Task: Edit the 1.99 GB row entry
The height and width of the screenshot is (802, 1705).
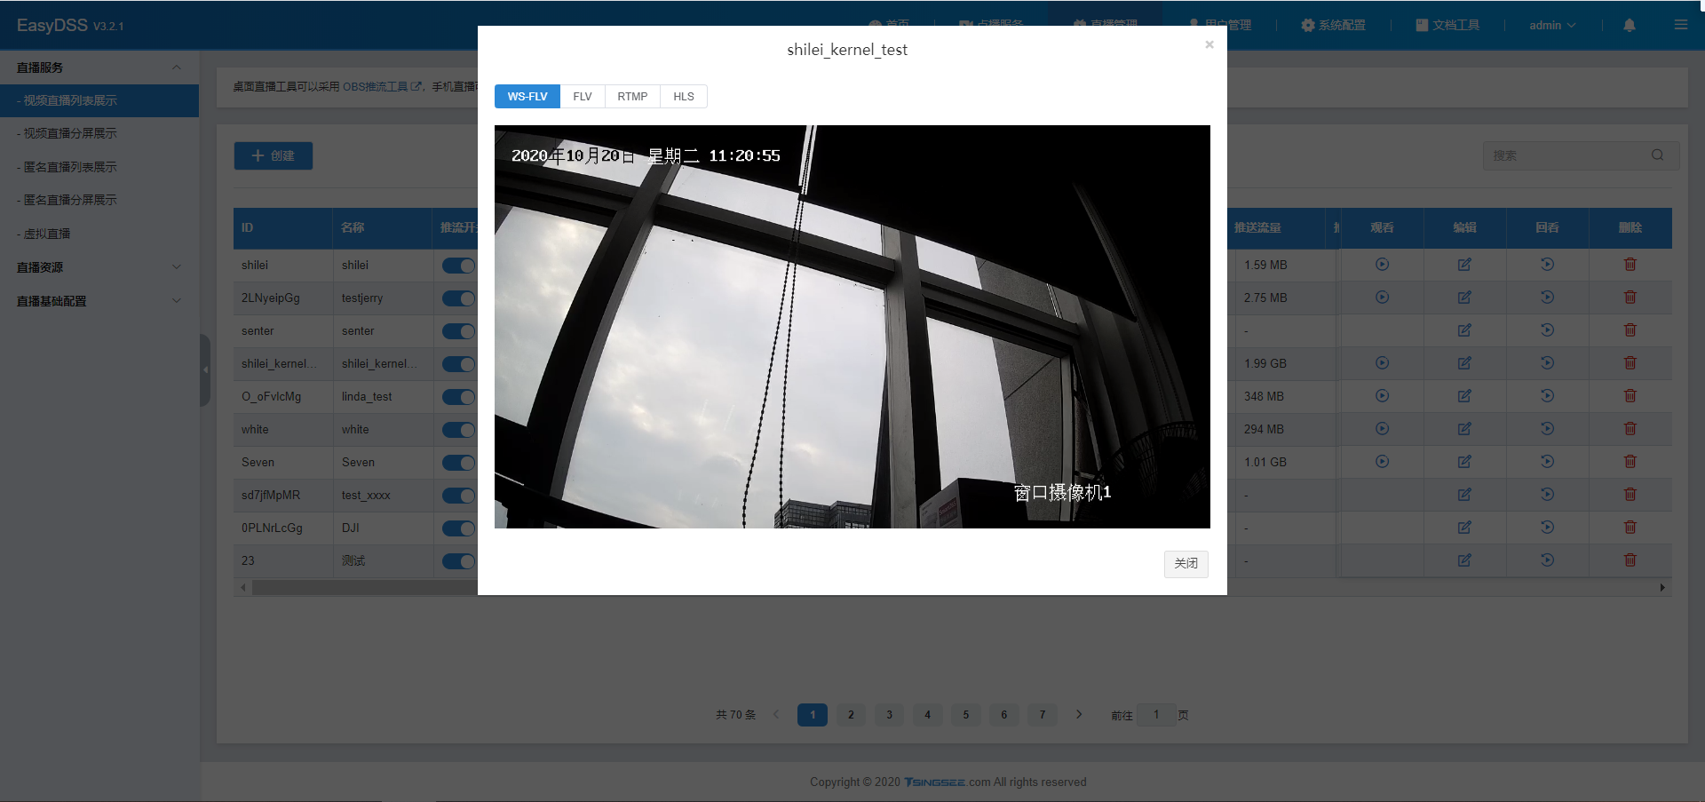Action: 1464,363
